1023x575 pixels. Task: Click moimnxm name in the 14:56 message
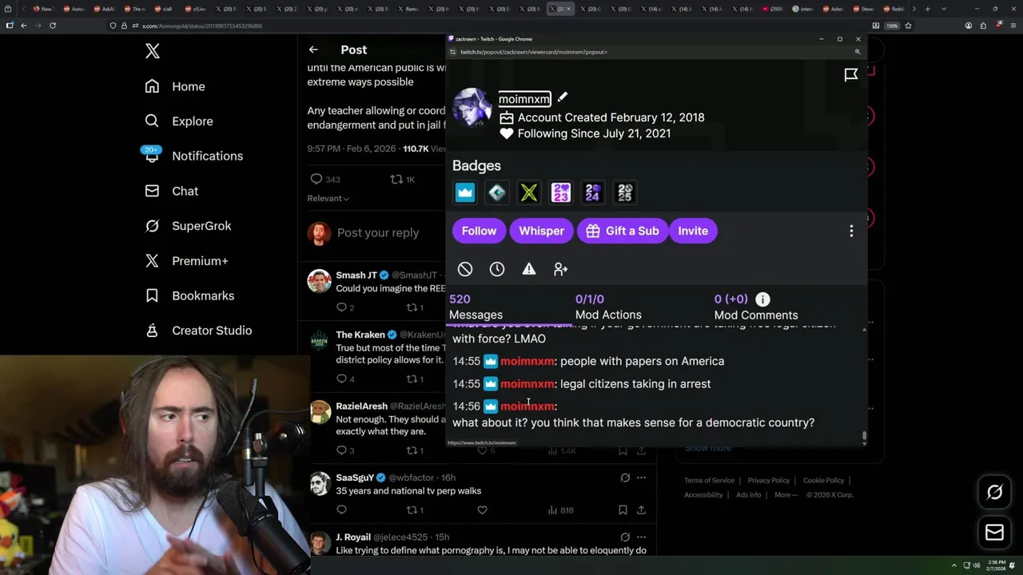tap(527, 406)
